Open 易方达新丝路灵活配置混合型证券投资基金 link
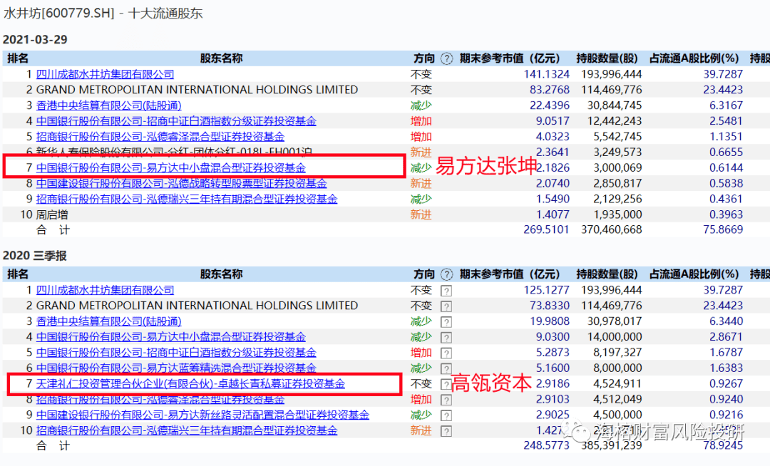Screen dimensions: 770x466 click(x=202, y=415)
